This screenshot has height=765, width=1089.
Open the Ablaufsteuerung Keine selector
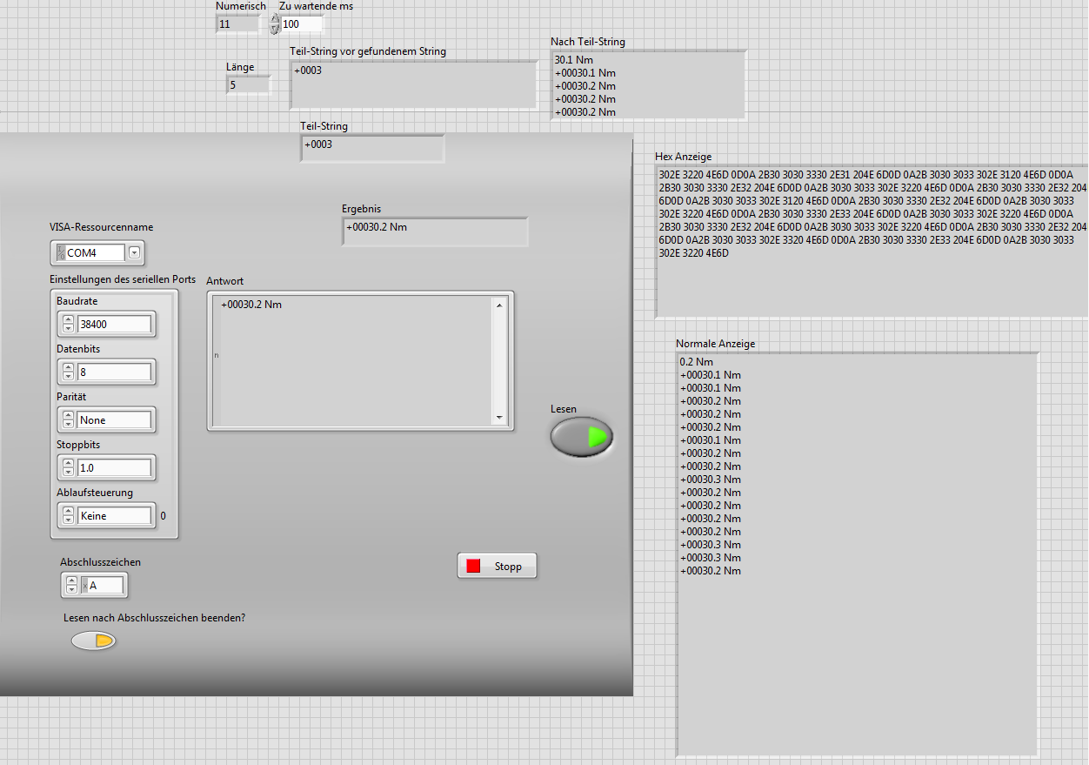tap(114, 515)
